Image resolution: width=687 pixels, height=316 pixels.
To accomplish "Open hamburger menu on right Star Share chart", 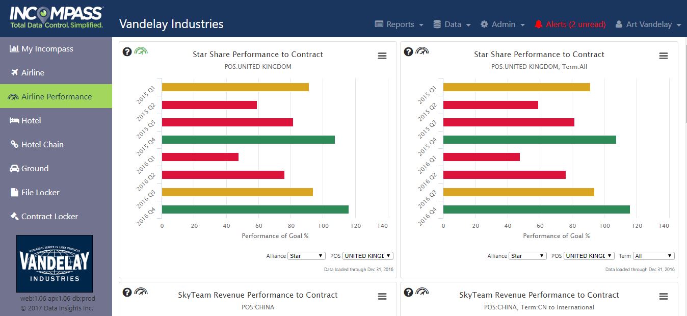I will click(663, 56).
